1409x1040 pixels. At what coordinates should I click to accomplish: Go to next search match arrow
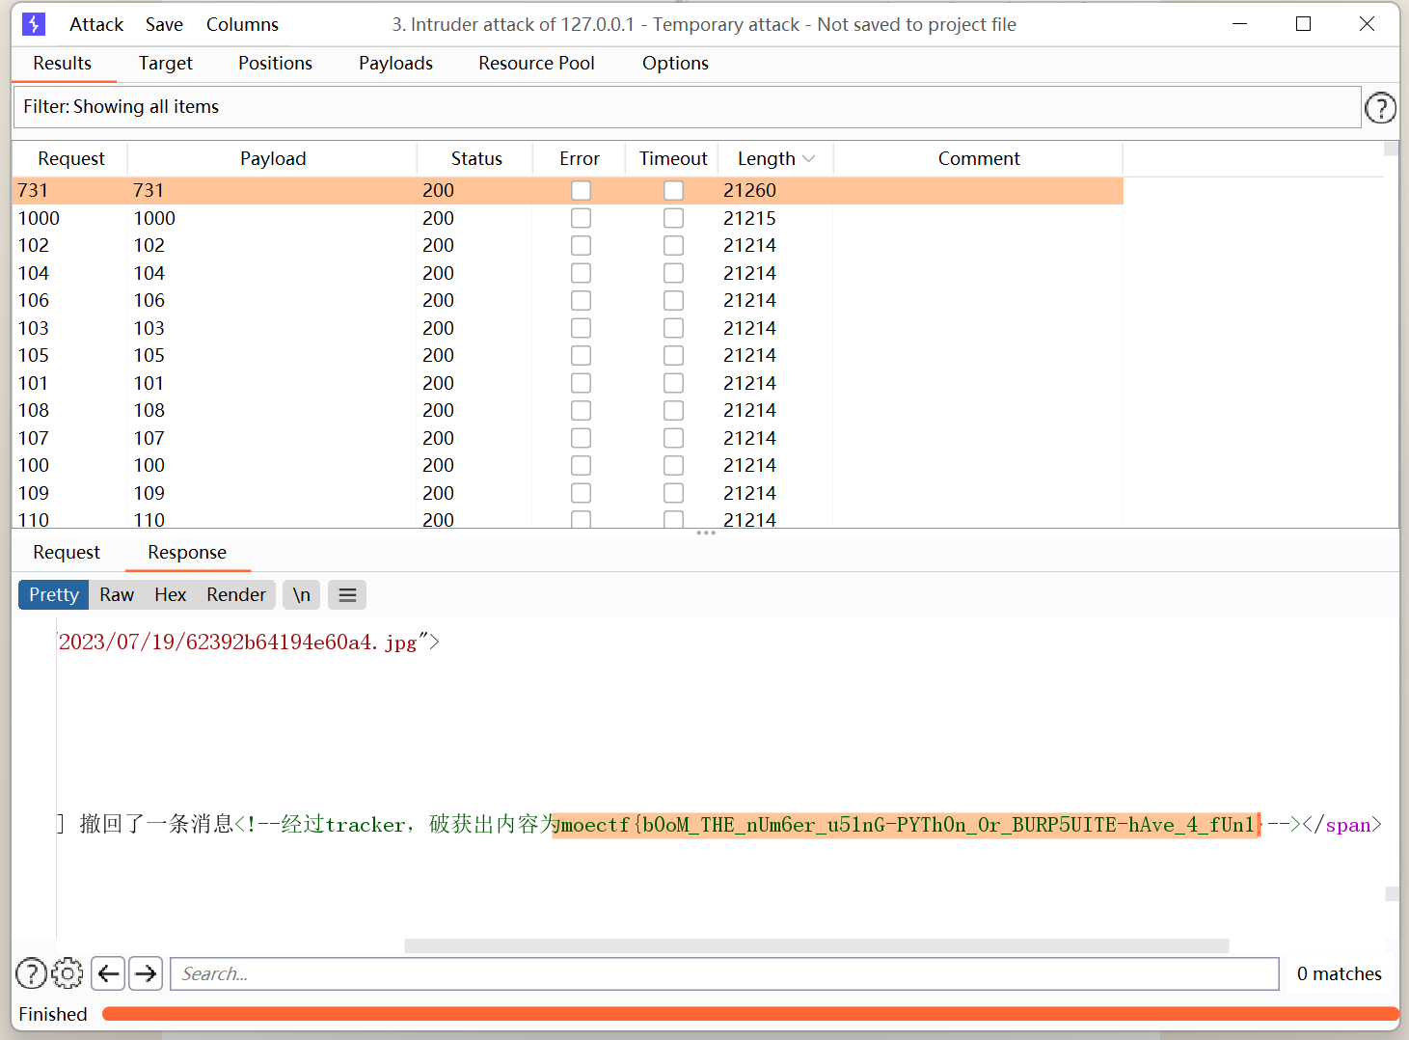[x=146, y=973]
